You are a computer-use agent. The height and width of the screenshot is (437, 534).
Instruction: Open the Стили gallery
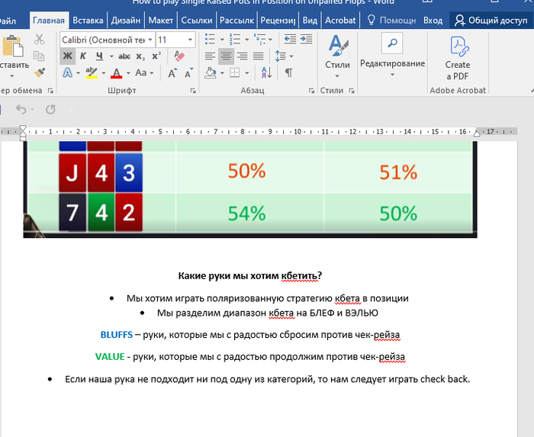click(x=337, y=56)
